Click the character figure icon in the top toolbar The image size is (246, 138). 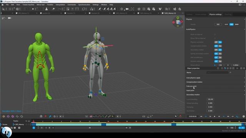tap(47, 9)
